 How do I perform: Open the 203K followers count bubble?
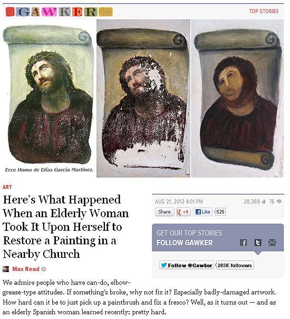click(235, 265)
